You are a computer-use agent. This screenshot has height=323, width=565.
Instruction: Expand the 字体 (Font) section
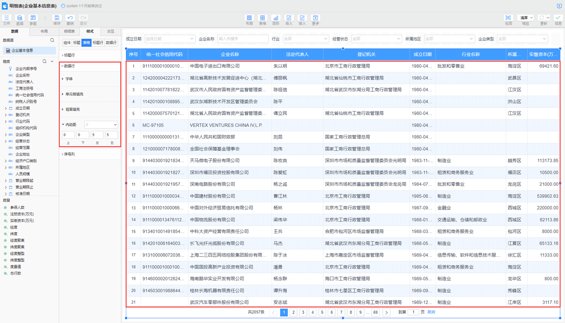tap(69, 79)
